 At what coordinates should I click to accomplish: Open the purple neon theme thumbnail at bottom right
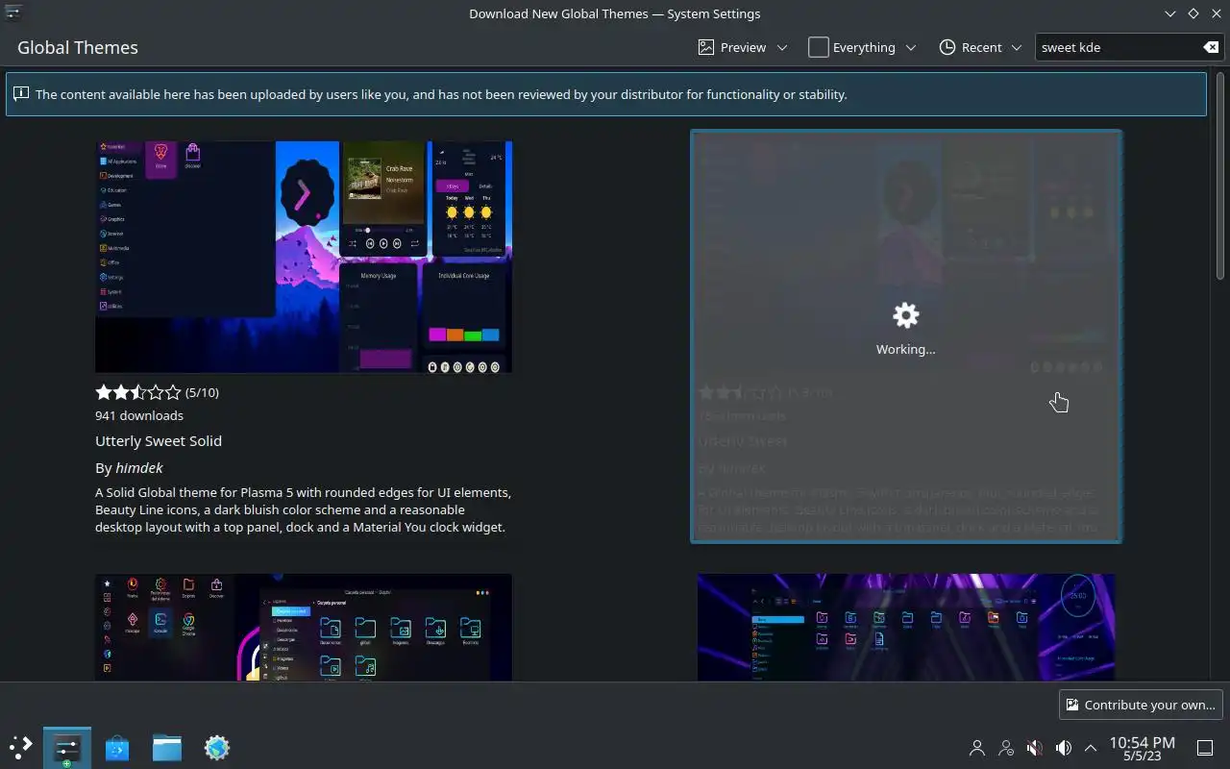906,627
